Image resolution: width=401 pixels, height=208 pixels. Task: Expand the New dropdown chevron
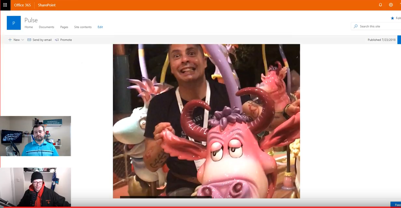(x=22, y=40)
